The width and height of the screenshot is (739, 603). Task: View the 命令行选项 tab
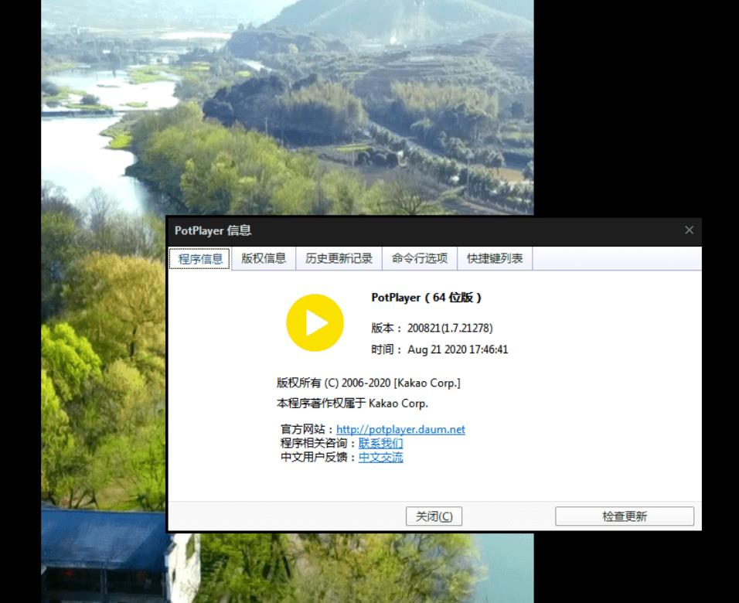[x=418, y=259]
